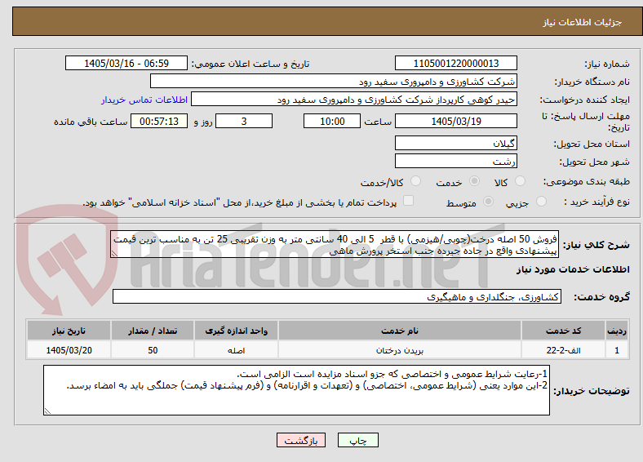This screenshot has width=643, height=462.
Task: Click the service group field کشاورزی، جنگلداری و ماهیگیری
Action: [x=337, y=296]
